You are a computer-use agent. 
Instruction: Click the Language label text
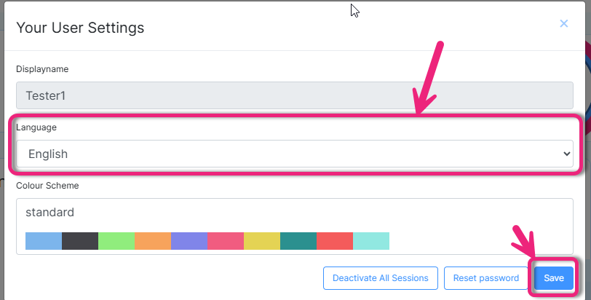point(36,127)
